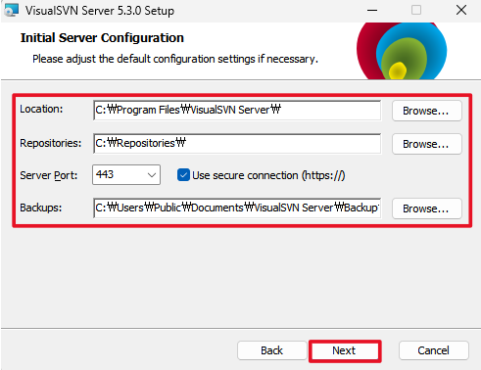Viewport: 481px width, 370px height.
Task: Click the 'Use secure connection (https://)' label
Action: 268,175
